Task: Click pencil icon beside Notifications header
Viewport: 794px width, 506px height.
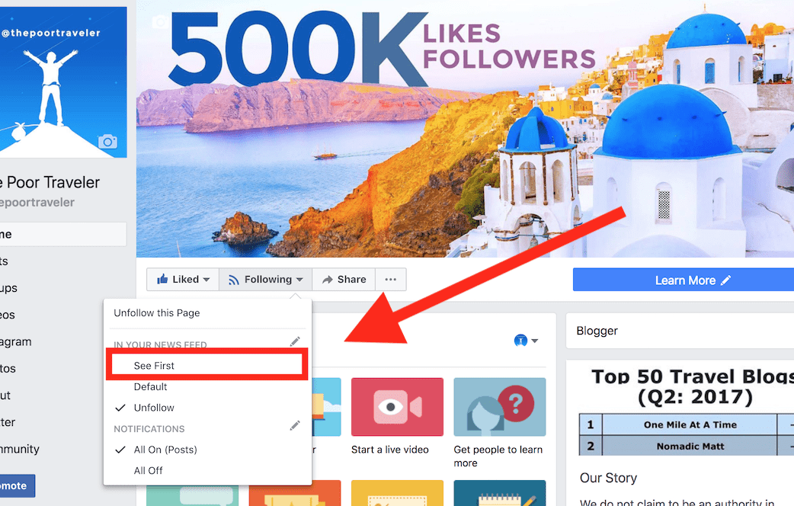Action: (x=295, y=426)
